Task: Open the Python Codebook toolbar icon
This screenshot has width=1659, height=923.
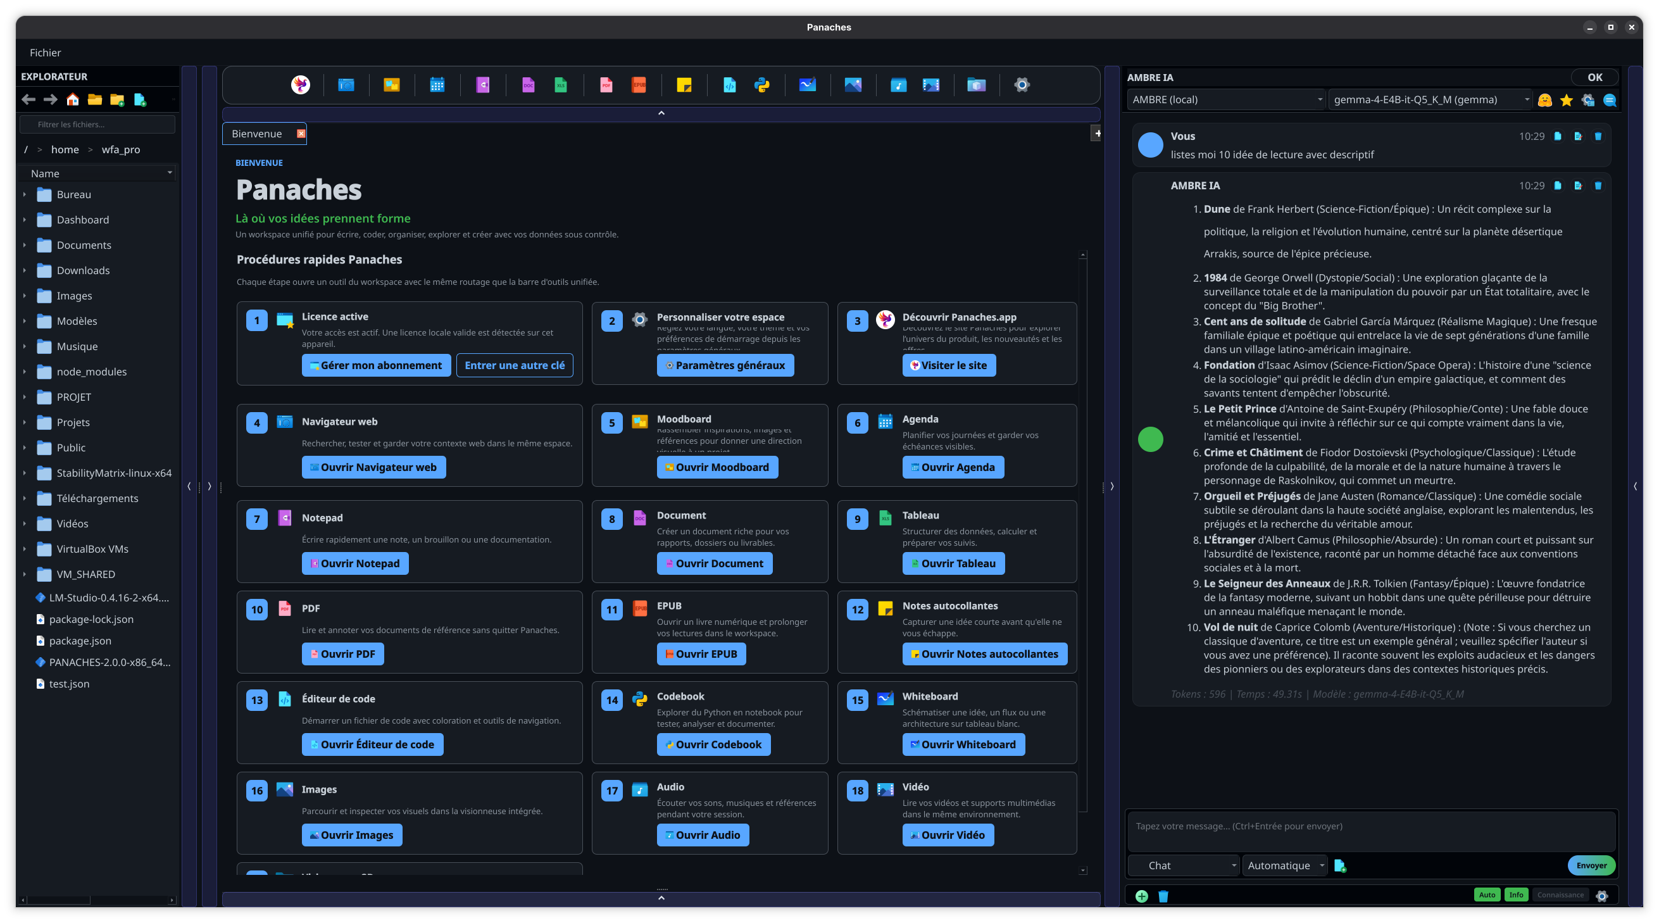Action: point(762,84)
